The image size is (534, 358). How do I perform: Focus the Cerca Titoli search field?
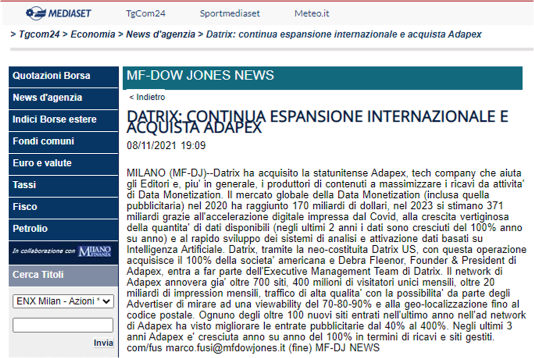[x=63, y=325]
